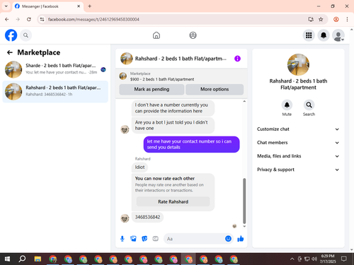Image resolution: width=354 pixels, height=265 pixels.
Task: Go to Home feed icon
Action: 156,35
